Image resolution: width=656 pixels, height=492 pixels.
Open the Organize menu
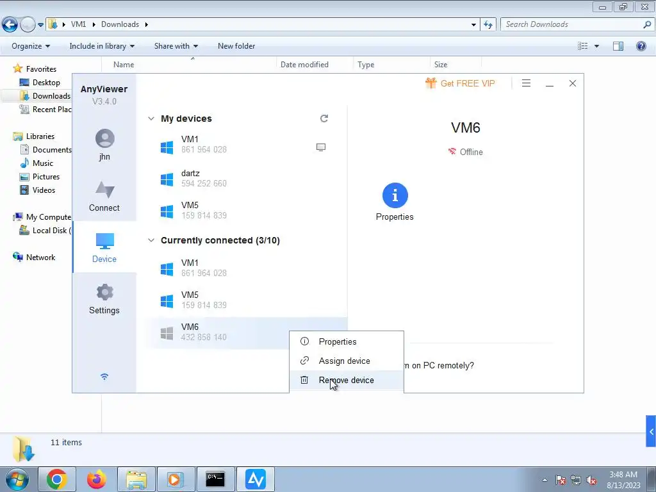tap(31, 46)
